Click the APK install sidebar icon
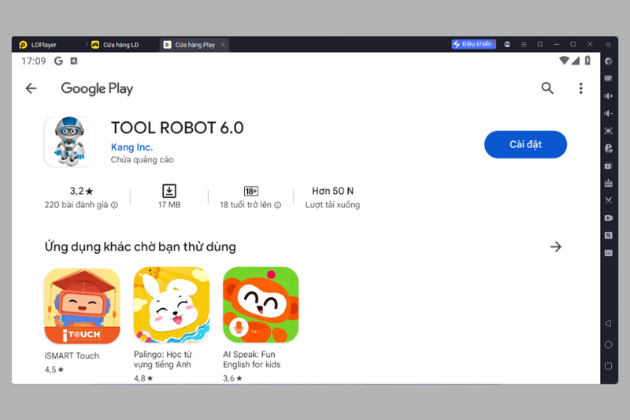The image size is (630, 420). point(609,184)
